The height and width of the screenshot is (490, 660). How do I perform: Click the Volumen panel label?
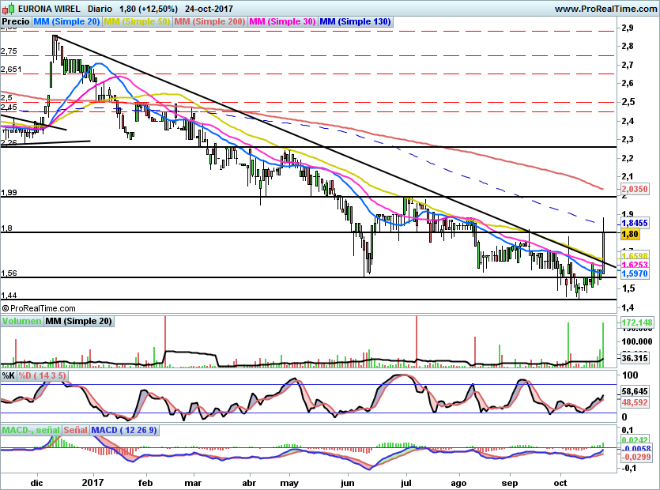click(x=21, y=321)
